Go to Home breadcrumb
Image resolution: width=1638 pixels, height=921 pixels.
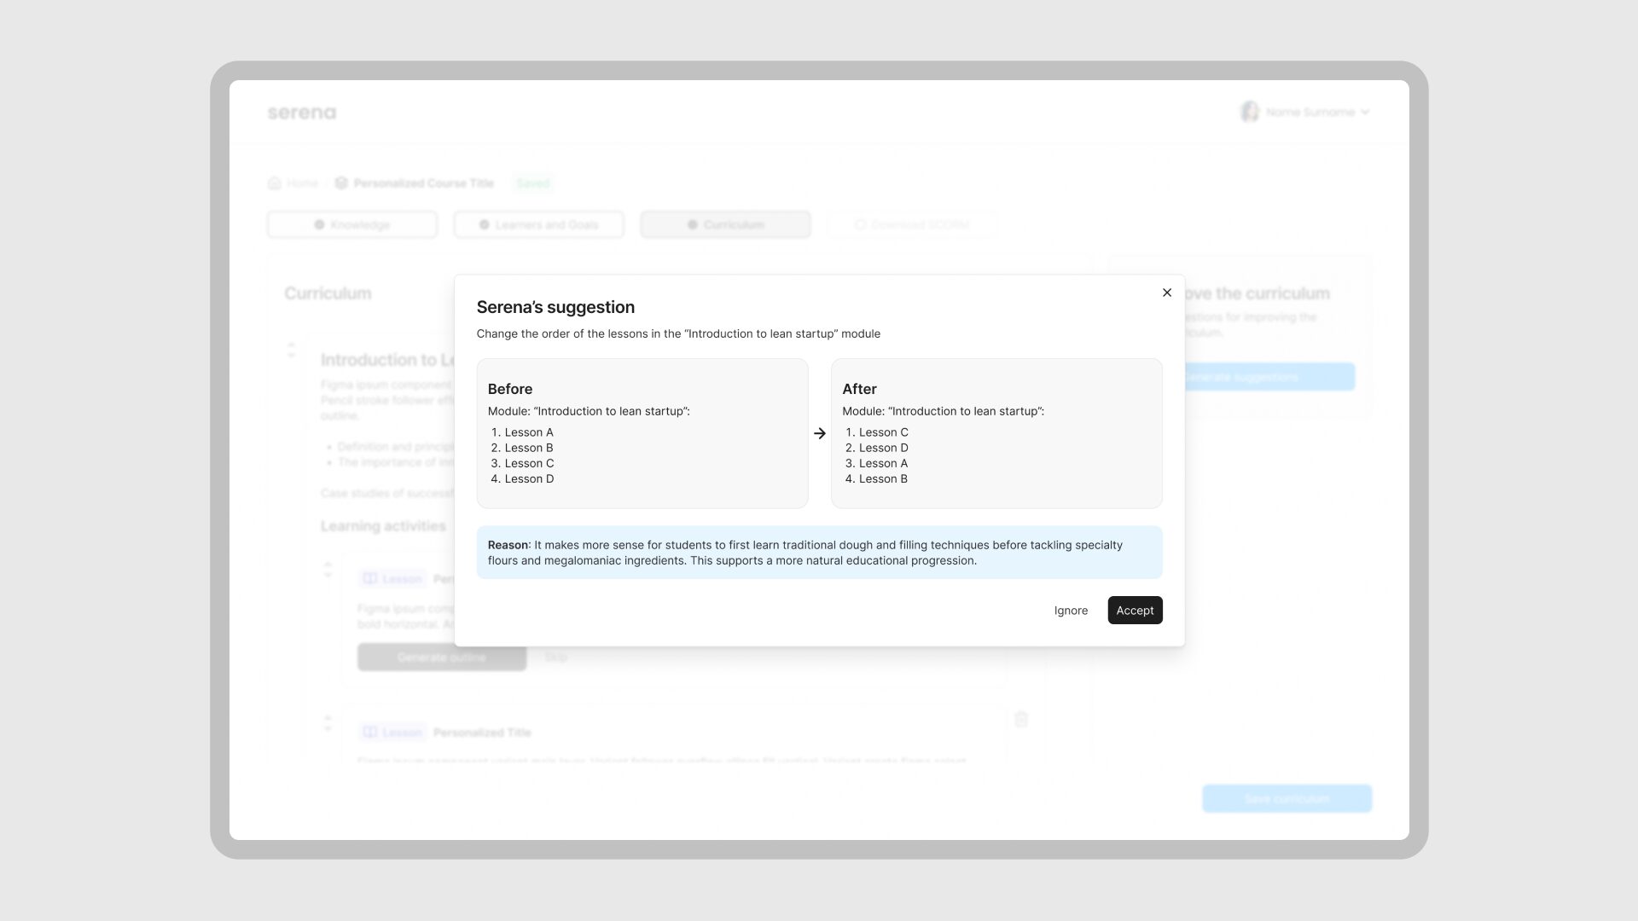tap(302, 183)
